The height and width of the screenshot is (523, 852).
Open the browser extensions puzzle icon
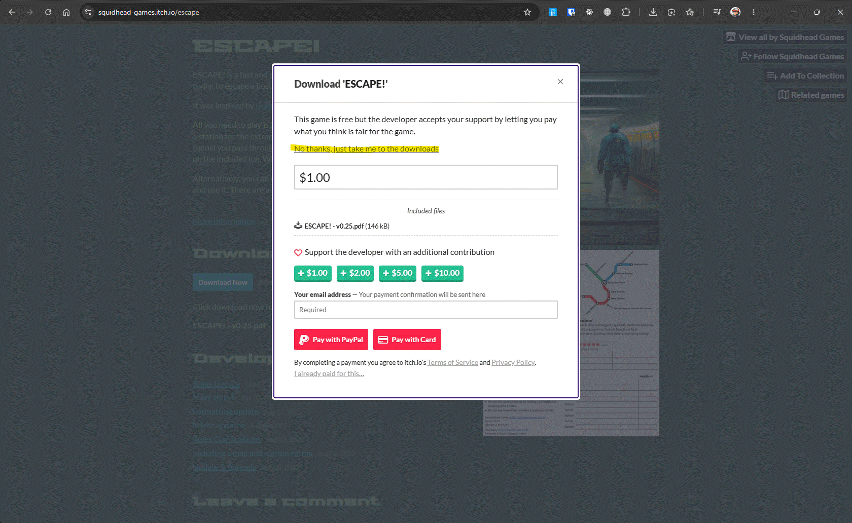click(x=626, y=12)
